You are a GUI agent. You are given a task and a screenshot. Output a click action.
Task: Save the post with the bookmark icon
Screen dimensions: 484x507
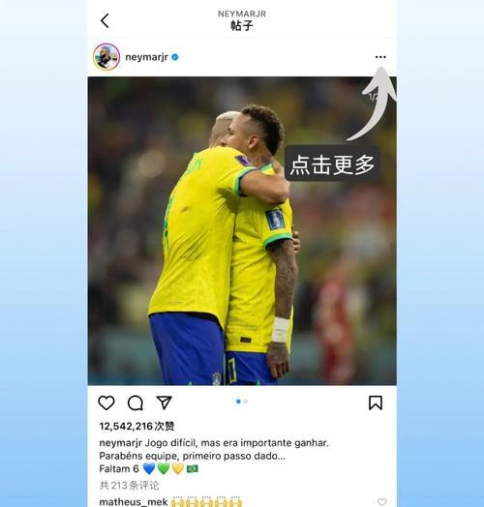coord(376,403)
